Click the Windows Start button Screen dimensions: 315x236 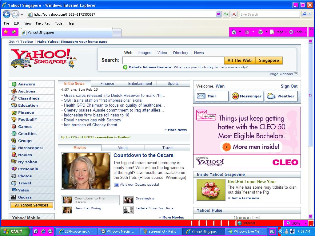click(x=15, y=231)
